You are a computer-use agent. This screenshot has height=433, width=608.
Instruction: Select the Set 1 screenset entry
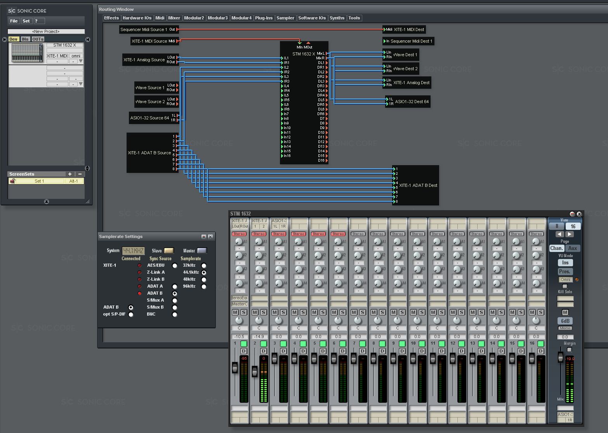pyautogui.click(x=39, y=181)
